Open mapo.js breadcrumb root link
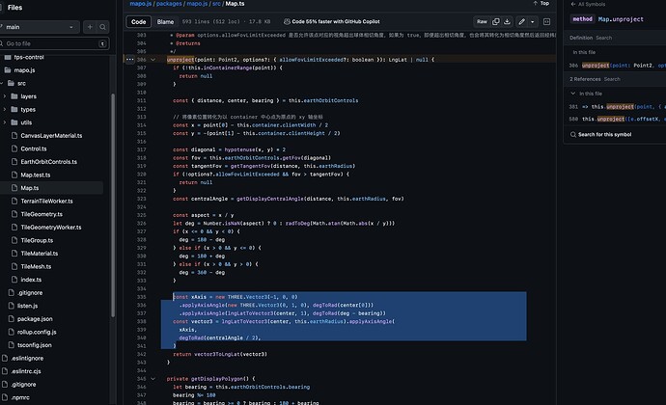Viewport: 666px width, 405px height. coord(141,4)
